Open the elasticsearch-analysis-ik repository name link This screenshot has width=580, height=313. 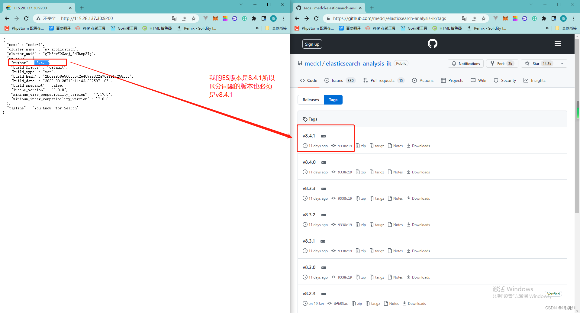[358, 63]
